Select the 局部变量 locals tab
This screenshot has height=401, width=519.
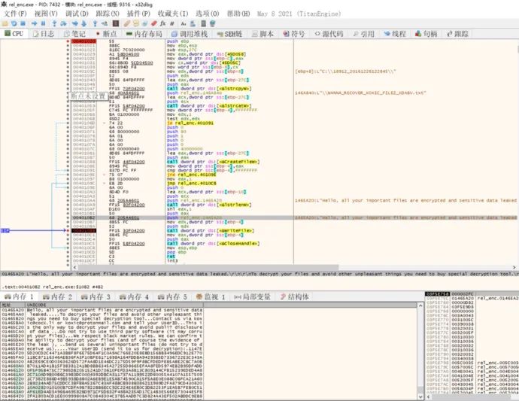pos(252,296)
